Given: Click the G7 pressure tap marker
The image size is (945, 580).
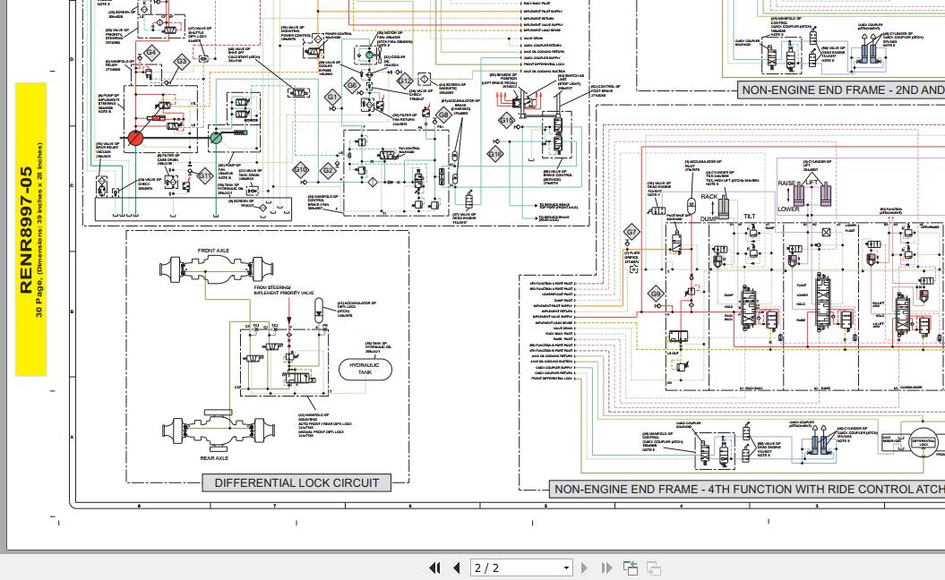Looking at the screenshot, I should click(632, 233).
